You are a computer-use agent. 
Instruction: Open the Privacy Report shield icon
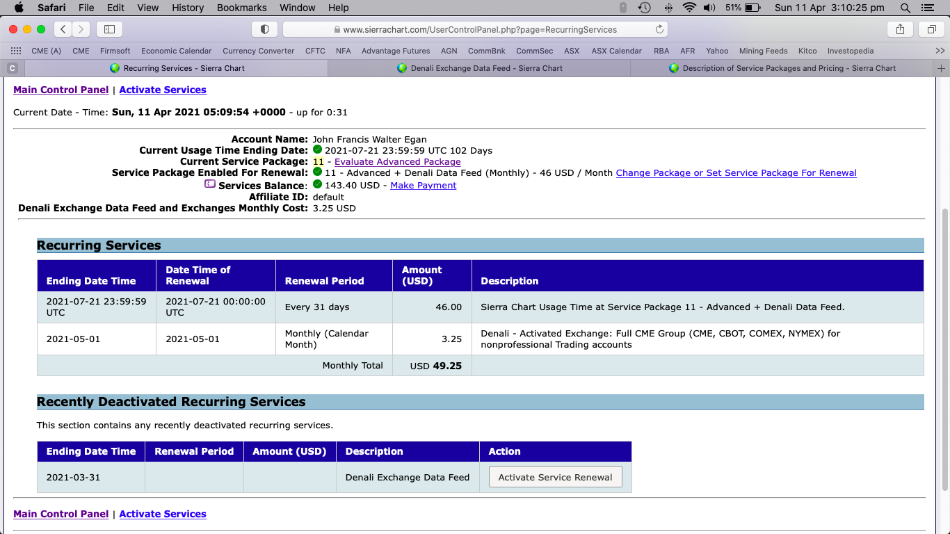coord(264,29)
